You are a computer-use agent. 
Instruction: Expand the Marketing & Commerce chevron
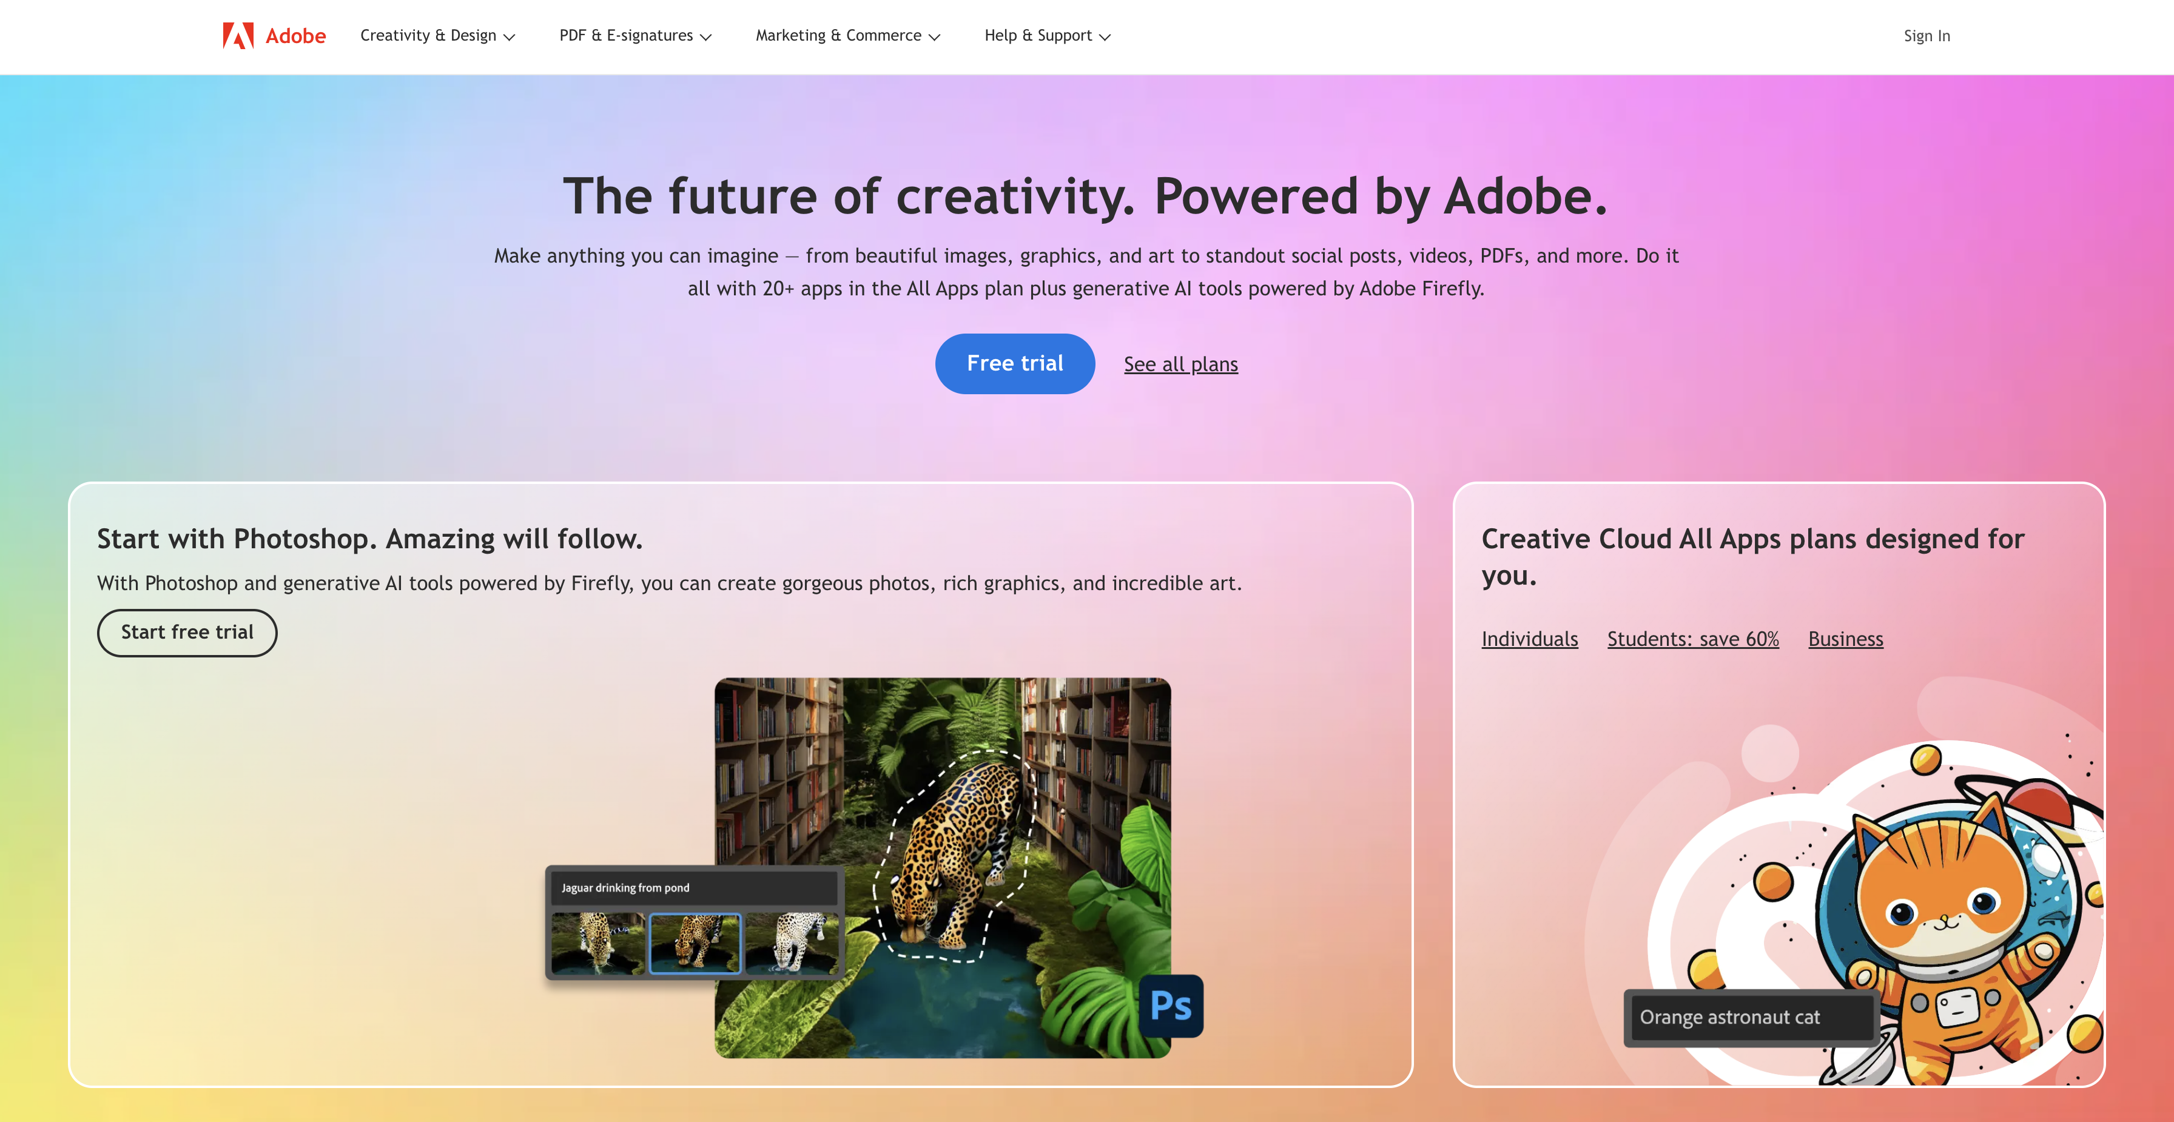[934, 37]
